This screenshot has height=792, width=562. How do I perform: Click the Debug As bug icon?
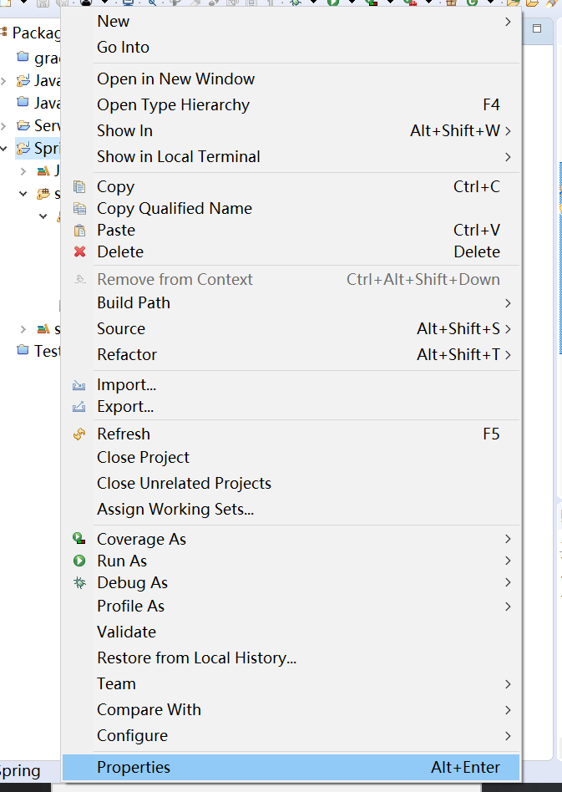click(x=80, y=583)
